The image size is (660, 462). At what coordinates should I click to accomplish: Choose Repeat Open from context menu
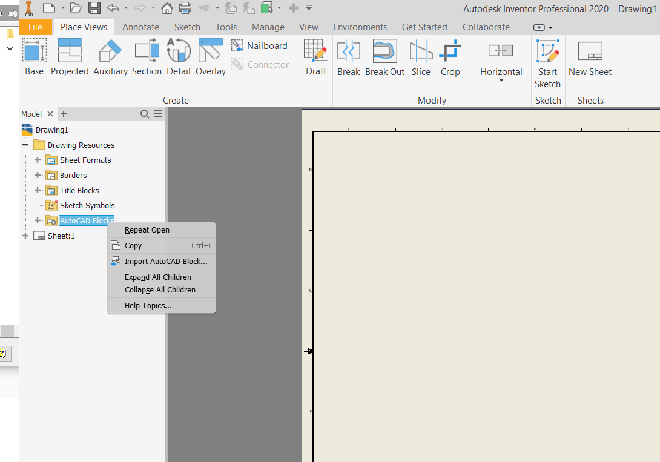click(162, 230)
